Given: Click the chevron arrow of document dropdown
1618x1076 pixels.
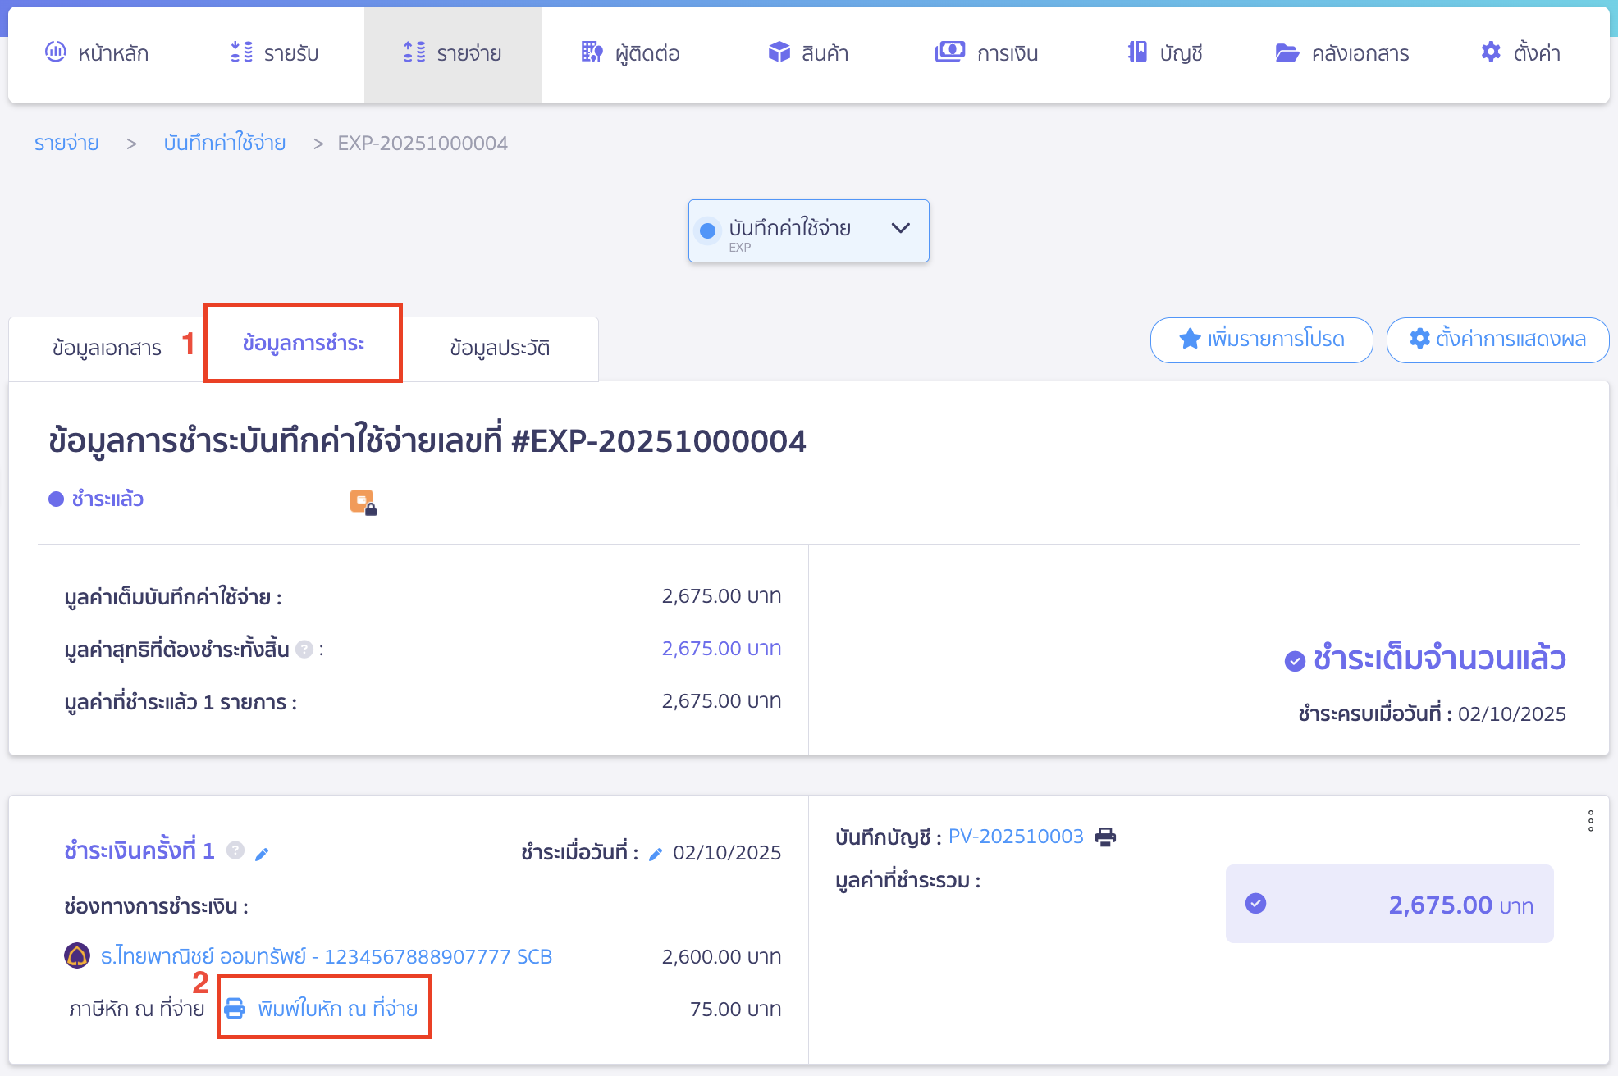Looking at the screenshot, I should point(900,228).
